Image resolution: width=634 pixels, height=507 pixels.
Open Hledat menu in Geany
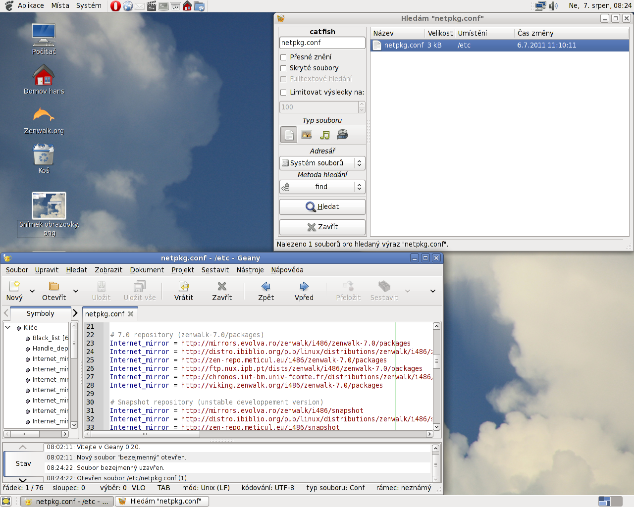[x=77, y=270]
